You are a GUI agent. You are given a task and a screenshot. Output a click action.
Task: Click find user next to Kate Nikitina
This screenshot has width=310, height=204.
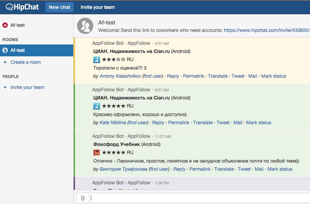[138, 123]
